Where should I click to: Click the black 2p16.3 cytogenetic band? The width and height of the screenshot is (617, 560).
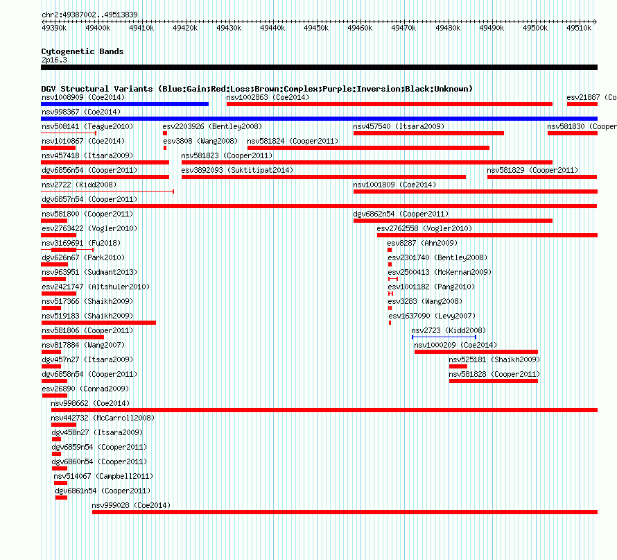point(319,67)
